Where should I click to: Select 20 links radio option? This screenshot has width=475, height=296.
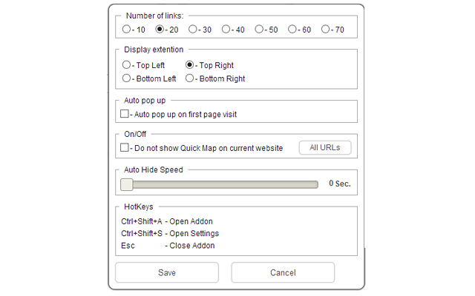coord(160,29)
